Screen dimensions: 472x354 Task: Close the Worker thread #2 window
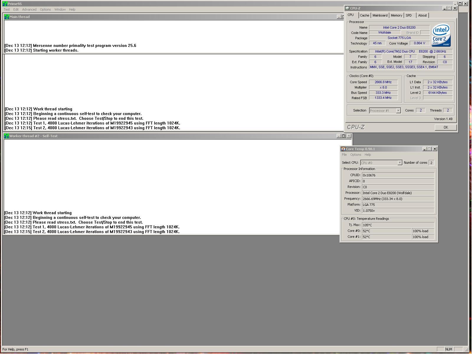pos(349,136)
